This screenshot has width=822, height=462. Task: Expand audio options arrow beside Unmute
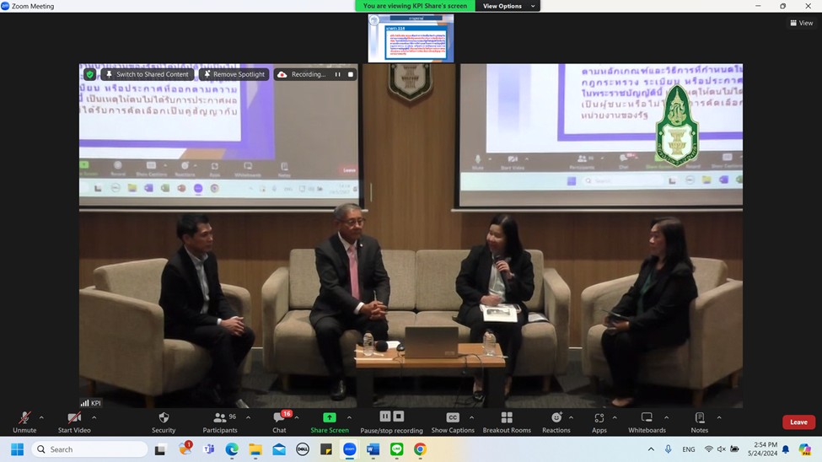(x=41, y=417)
